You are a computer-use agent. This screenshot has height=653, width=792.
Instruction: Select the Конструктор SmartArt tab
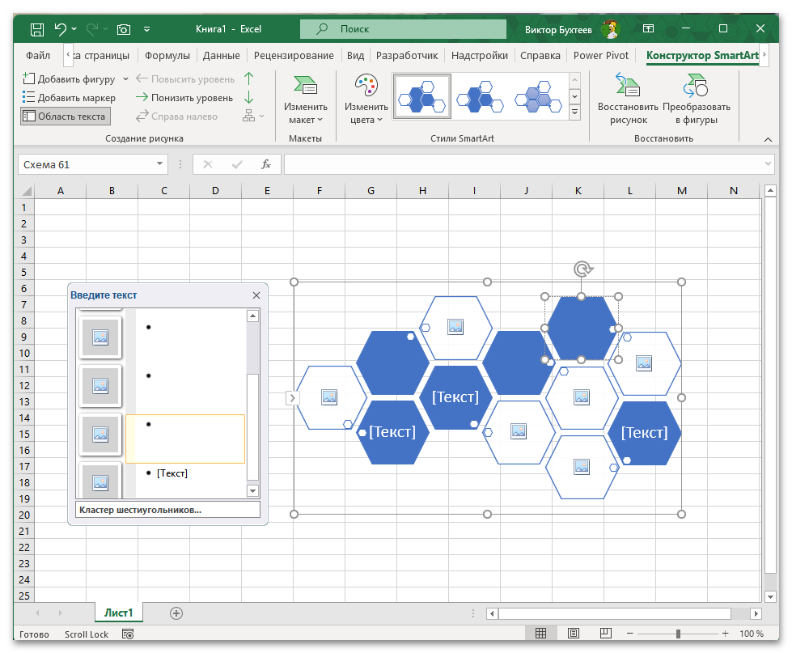tap(702, 56)
